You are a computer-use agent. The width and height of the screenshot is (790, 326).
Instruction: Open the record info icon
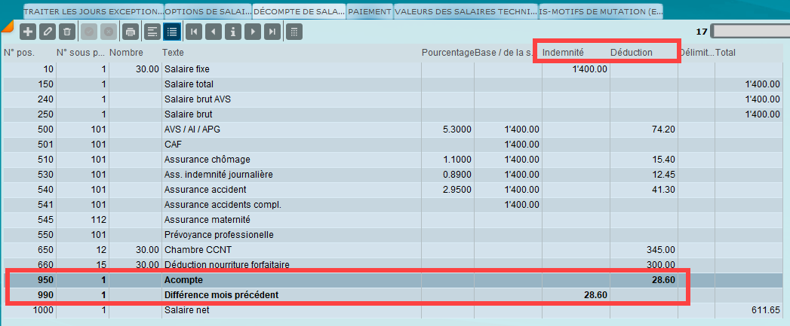tap(233, 32)
